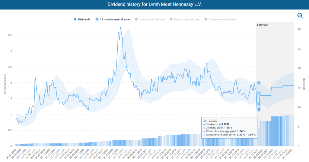Click tooltip 12 months average yield 1.66 %
This screenshot has height=162, width=309.
click(224, 131)
